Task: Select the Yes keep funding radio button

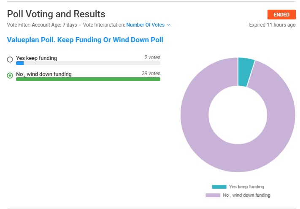Action: pos(10,60)
